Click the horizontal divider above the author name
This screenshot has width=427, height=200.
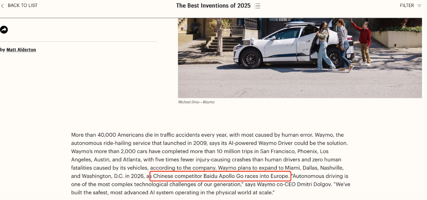pyautogui.click(x=78, y=42)
